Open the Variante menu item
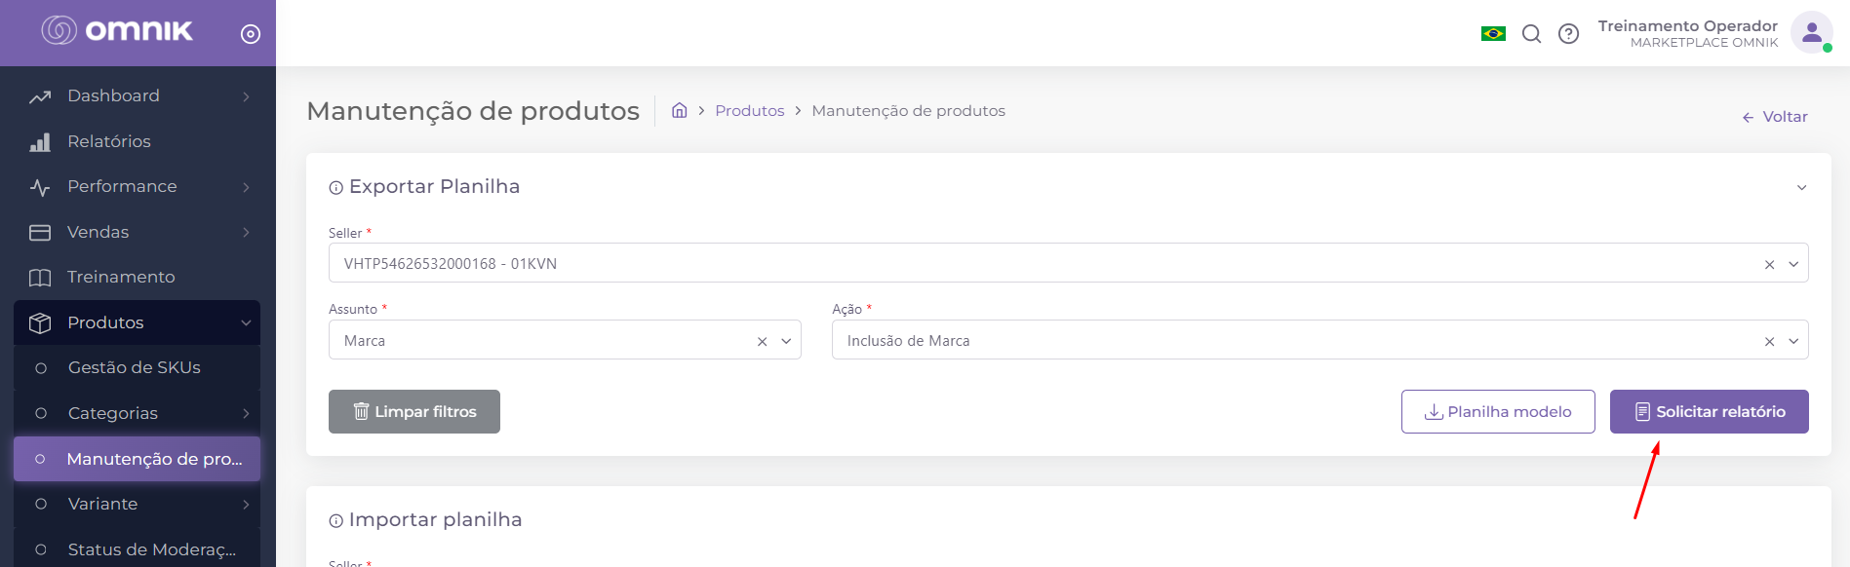The width and height of the screenshot is (1850, 567). click(x=137, y=504)
